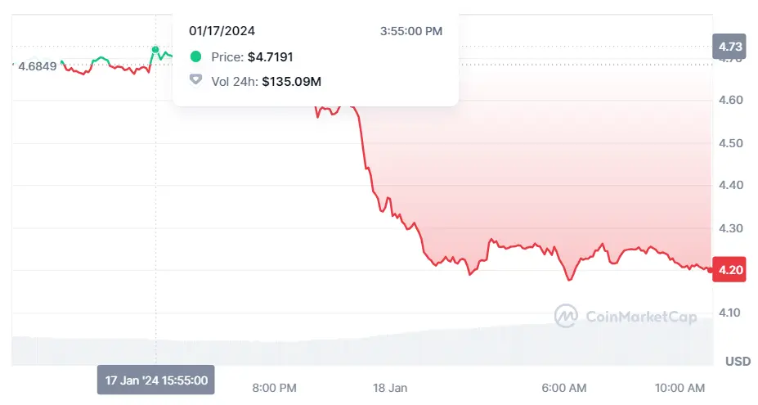Click the 4.6849 opening price label
The width and height of the screenshot is (758, 405).
point(37,65)
